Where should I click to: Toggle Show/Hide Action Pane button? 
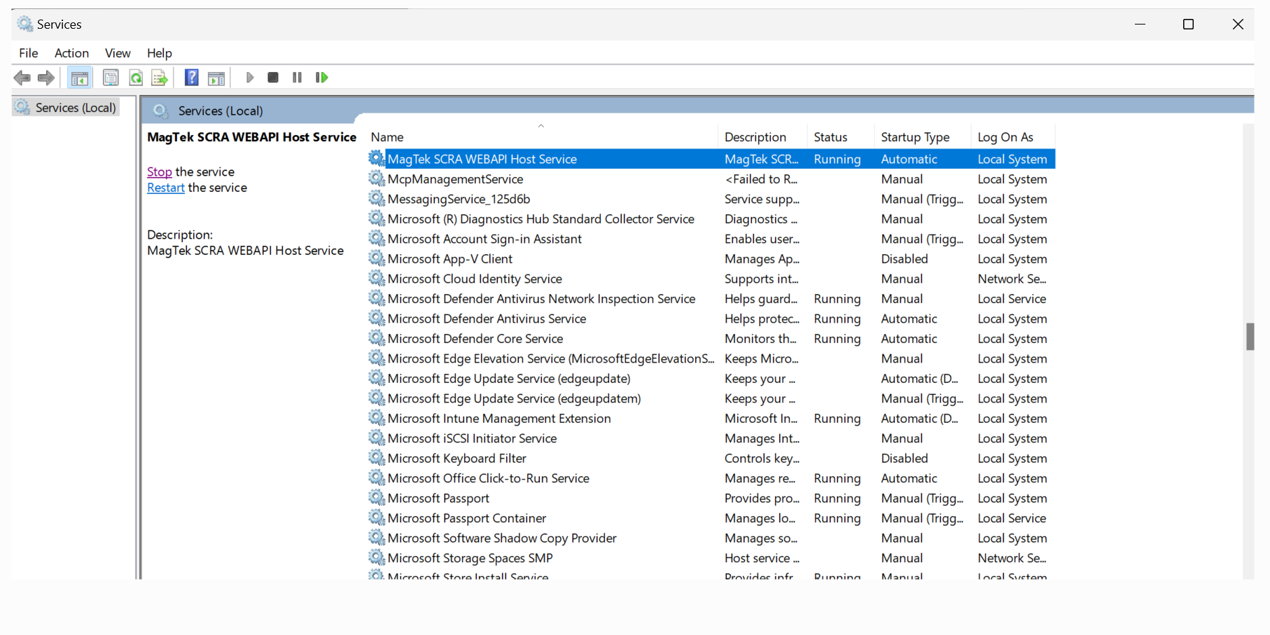coord(217,78)
